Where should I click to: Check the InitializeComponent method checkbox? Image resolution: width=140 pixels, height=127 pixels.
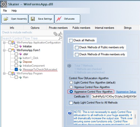(16, 66)
